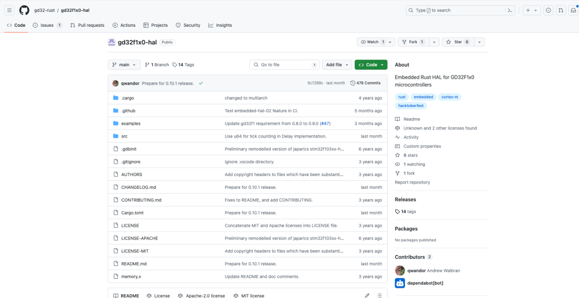The image size is (579, 298).
Task: Open the README outline list icon
Action: click(379, 295)
